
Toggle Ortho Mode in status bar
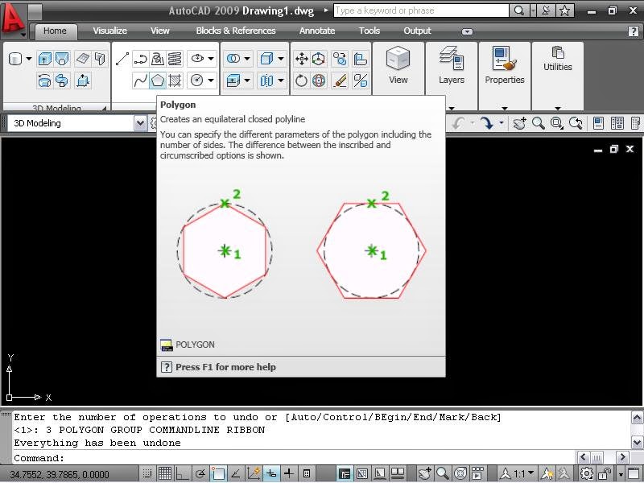point(182,473)
